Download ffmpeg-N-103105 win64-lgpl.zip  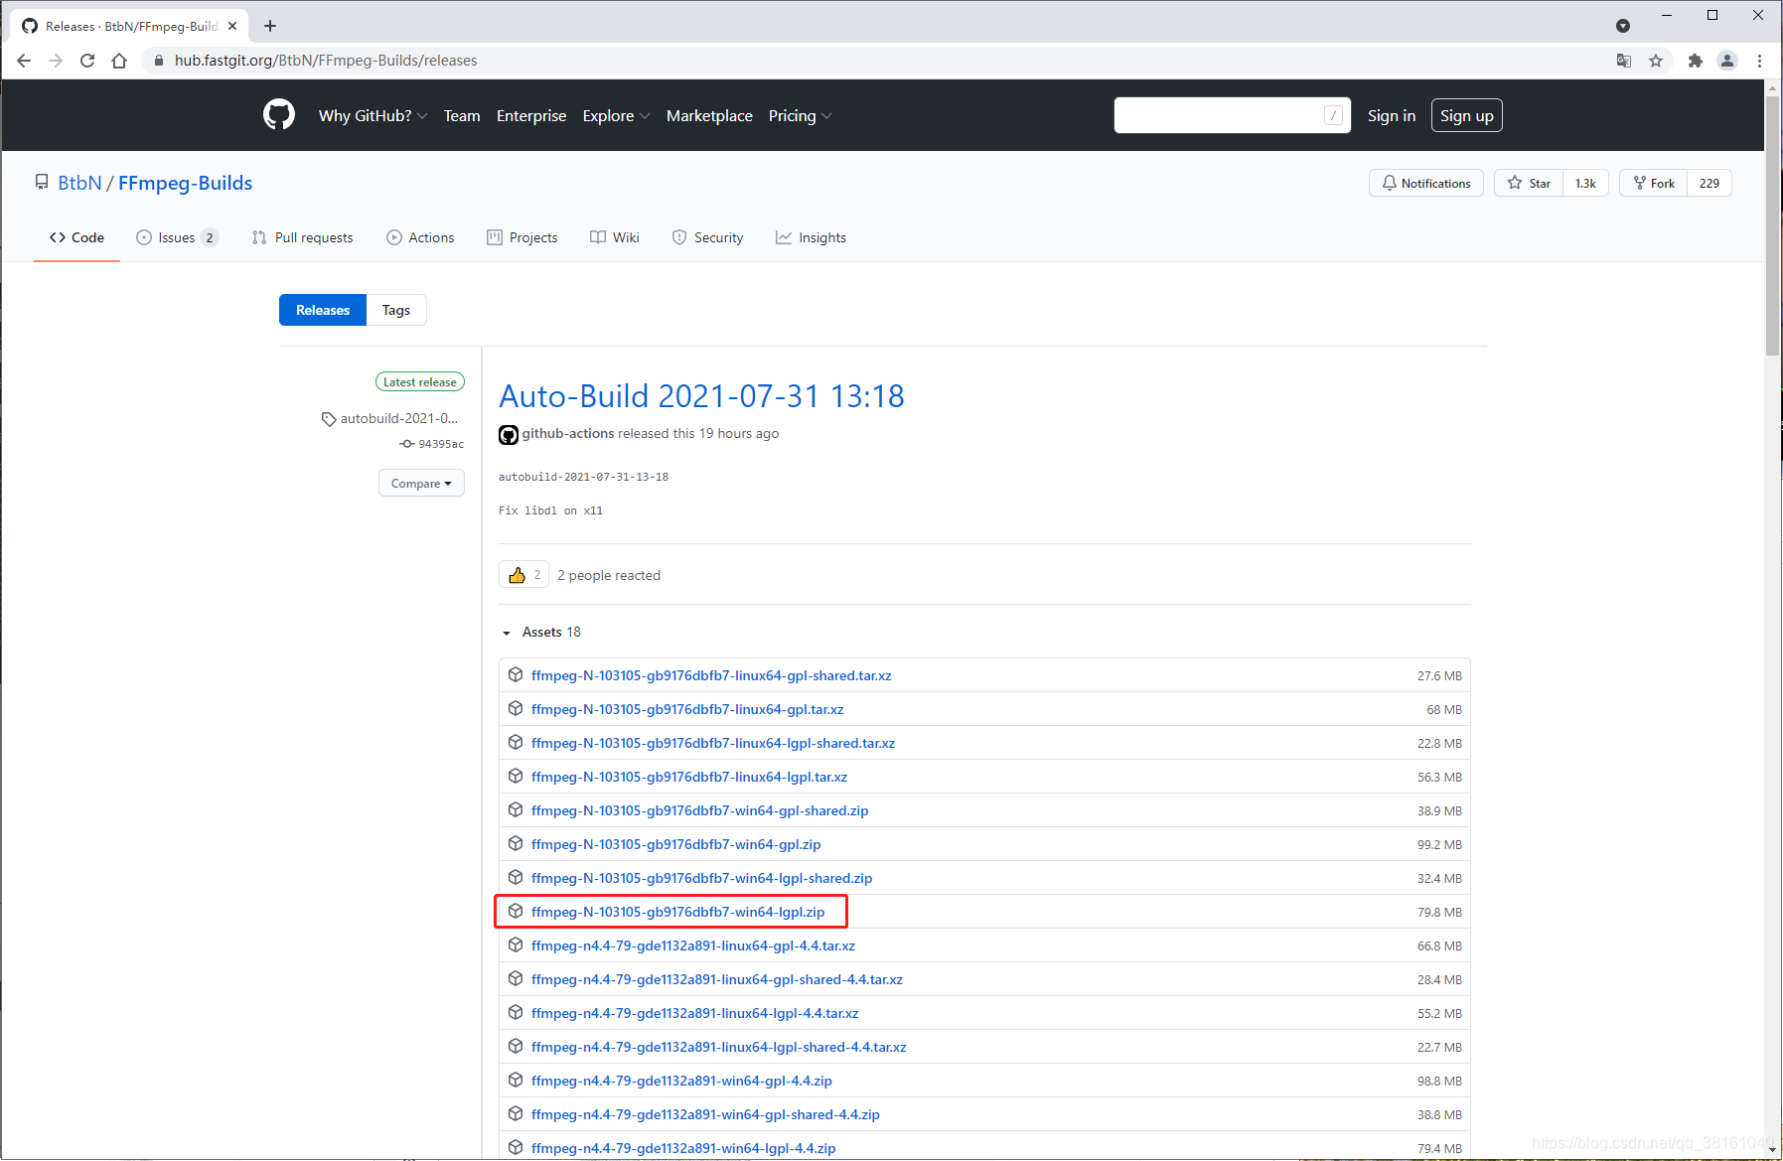tap(677, 912)
